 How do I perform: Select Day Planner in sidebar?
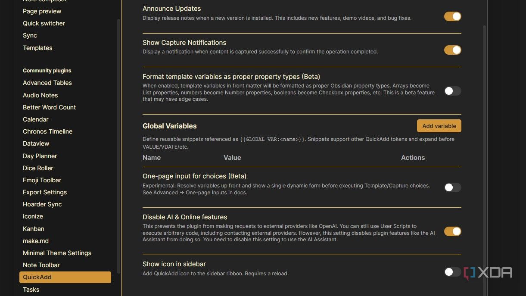click(40, 156)
